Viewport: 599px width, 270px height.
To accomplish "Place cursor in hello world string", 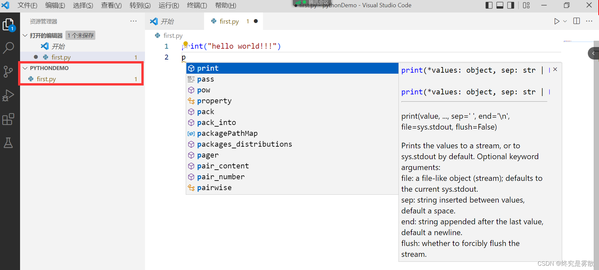I will (242, 46).
